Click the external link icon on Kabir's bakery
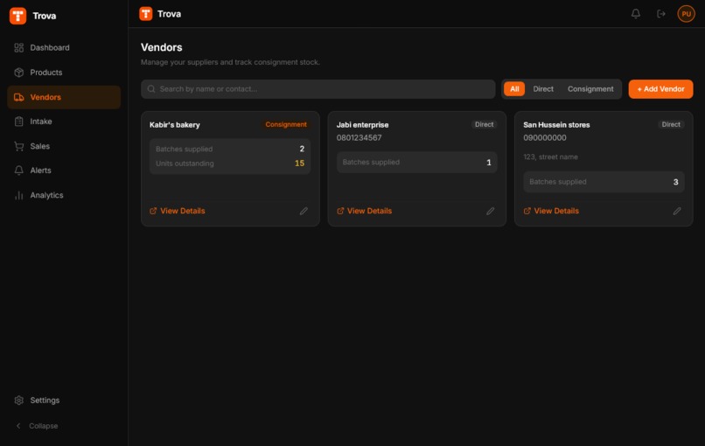This screenshot has width=705, height=446. [x=153, y=211]
